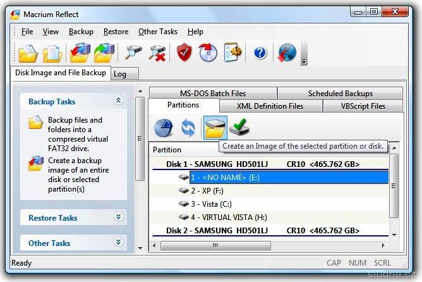Click the task pane scroll up arrow
This screenshot has height=282, width=422.
pyautogui.click(x=140, y=91)
